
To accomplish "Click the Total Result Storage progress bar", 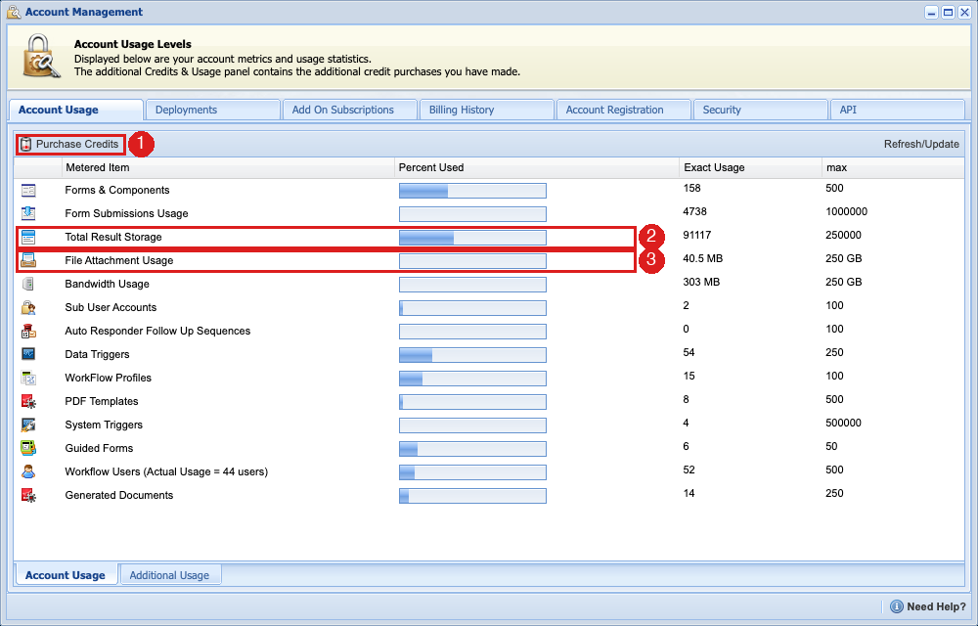I will [x=472, y=238].
